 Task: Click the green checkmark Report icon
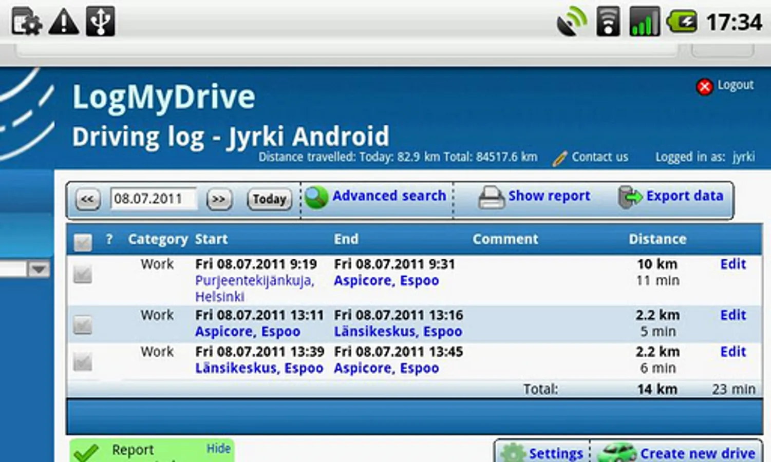pos(86,453)
